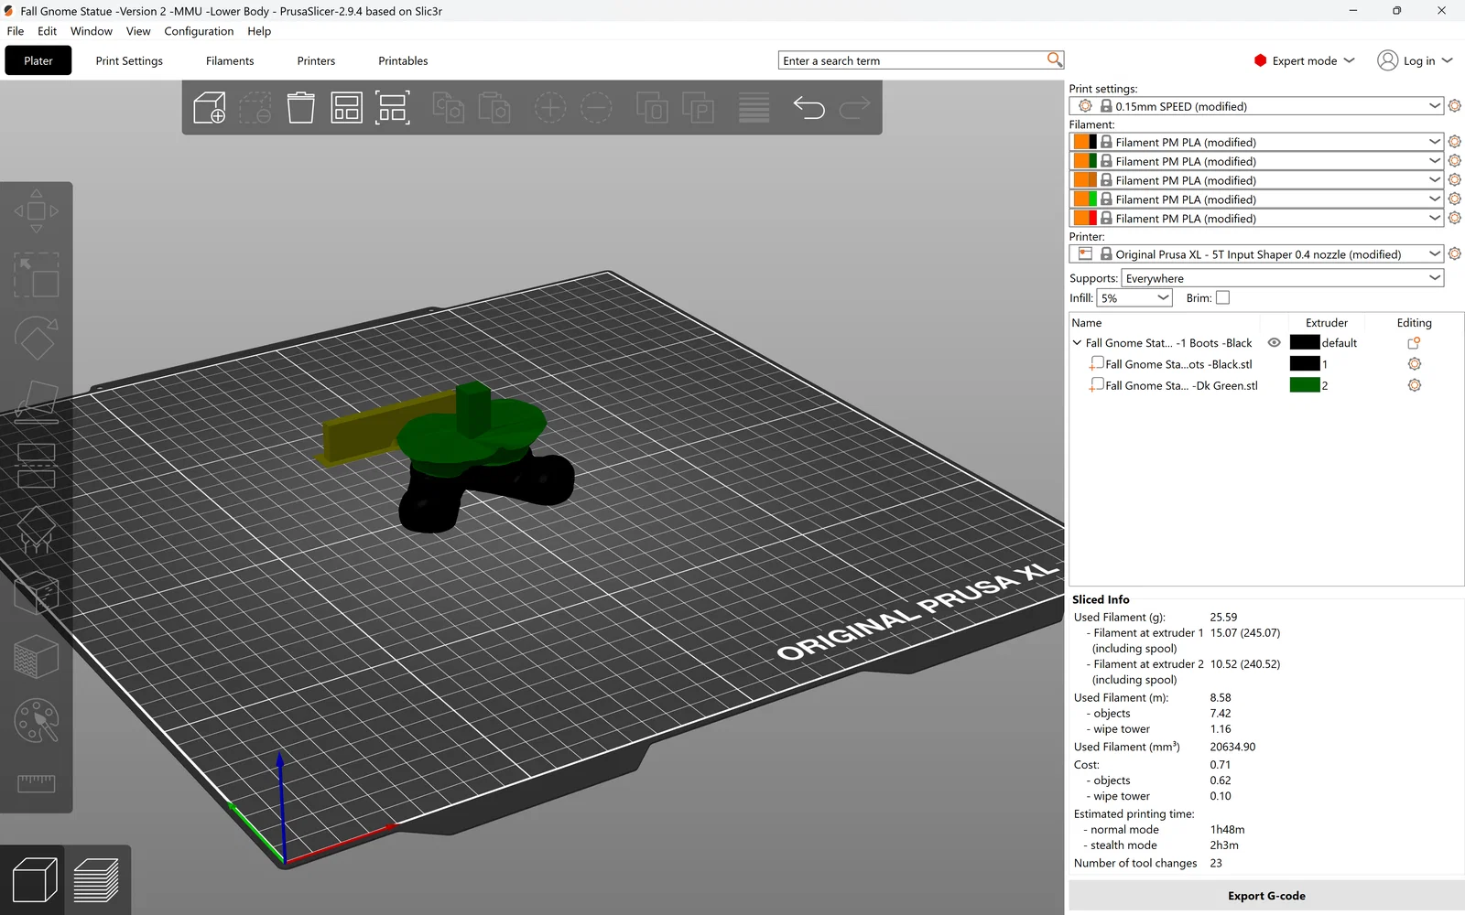Viewport: 1465px width, 915px height.
Task: Select the Scale gizmo tool
Action: (x=37, y=275)
